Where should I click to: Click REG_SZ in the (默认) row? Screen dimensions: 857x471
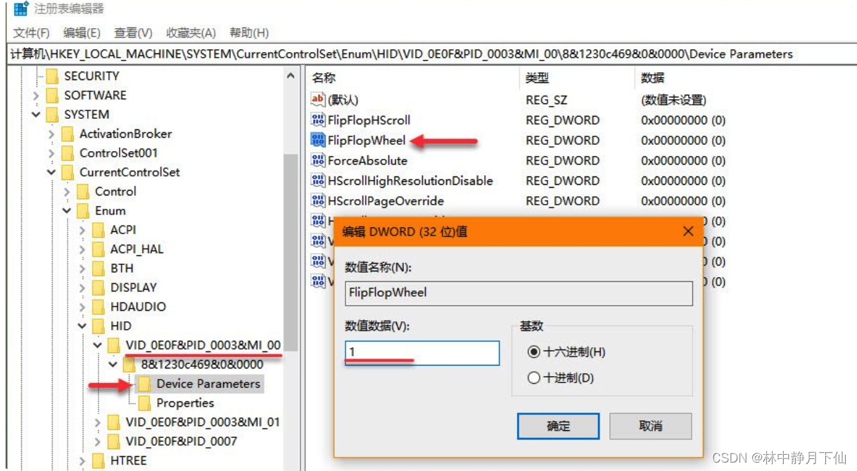546,100
